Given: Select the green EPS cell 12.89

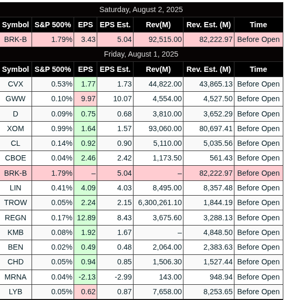Looking at the screenshot, I should click(x=86, y=218).
